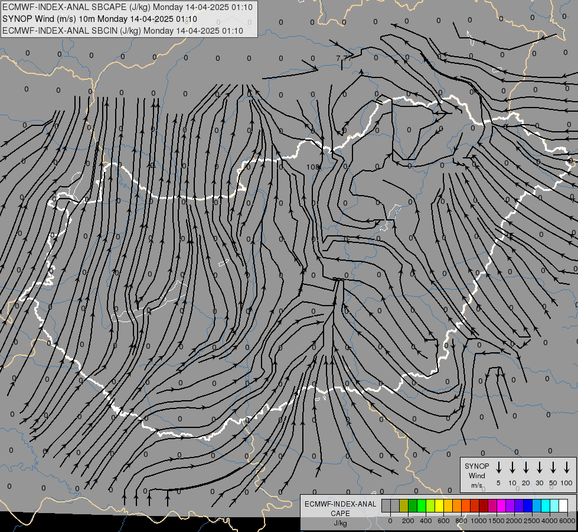Pick the amber swatch right of yellow

click(x=448, y=505)
